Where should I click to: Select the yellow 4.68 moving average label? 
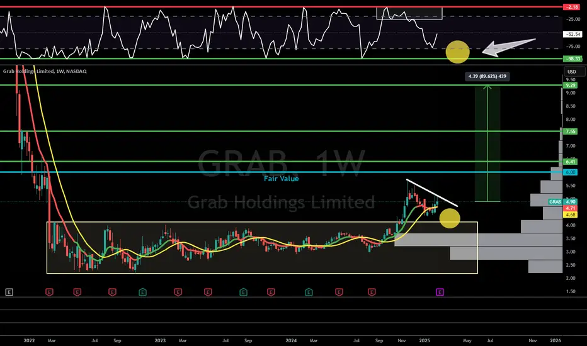click(x=571, y=215)
